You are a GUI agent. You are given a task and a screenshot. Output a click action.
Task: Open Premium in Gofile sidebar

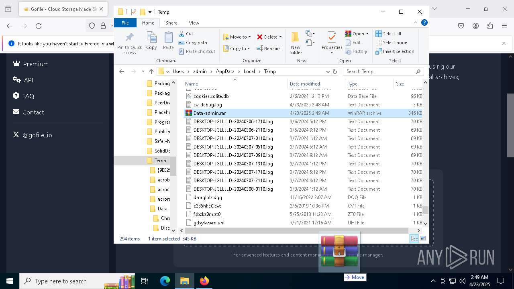pyautogui.click(x=31, y=64)
